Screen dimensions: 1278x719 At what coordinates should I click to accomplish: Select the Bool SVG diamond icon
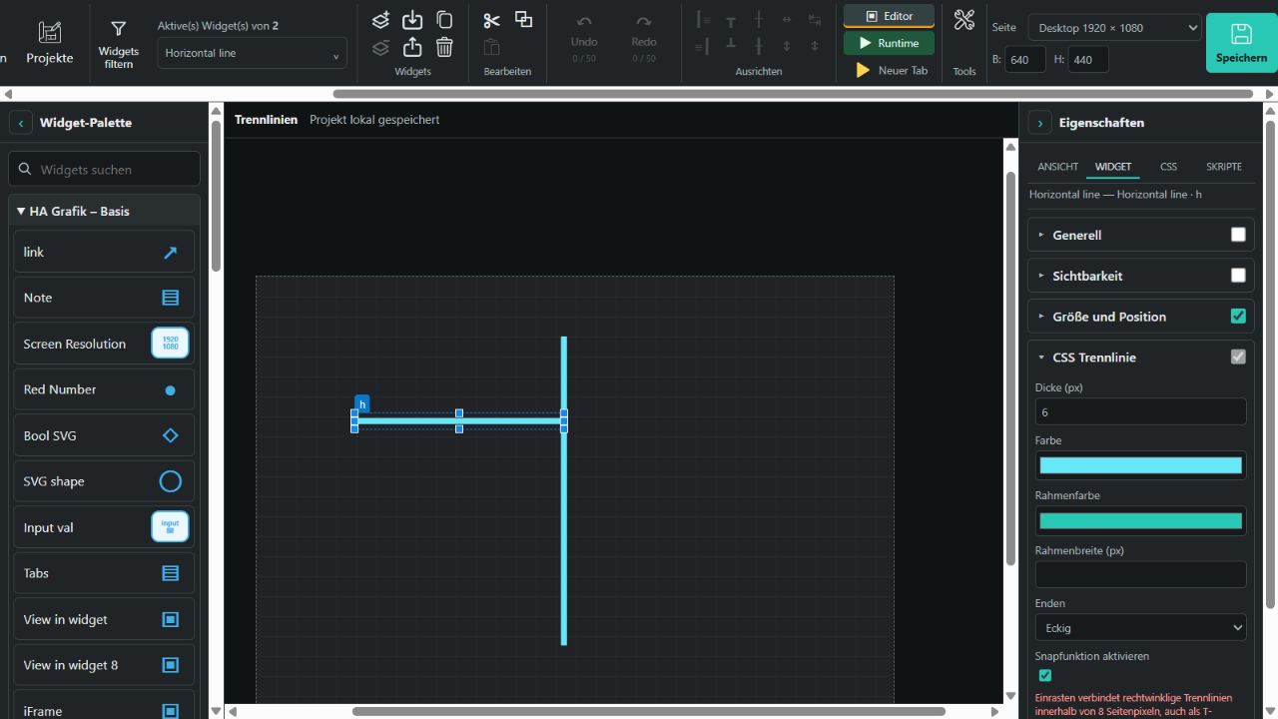(x=171, y=435)
